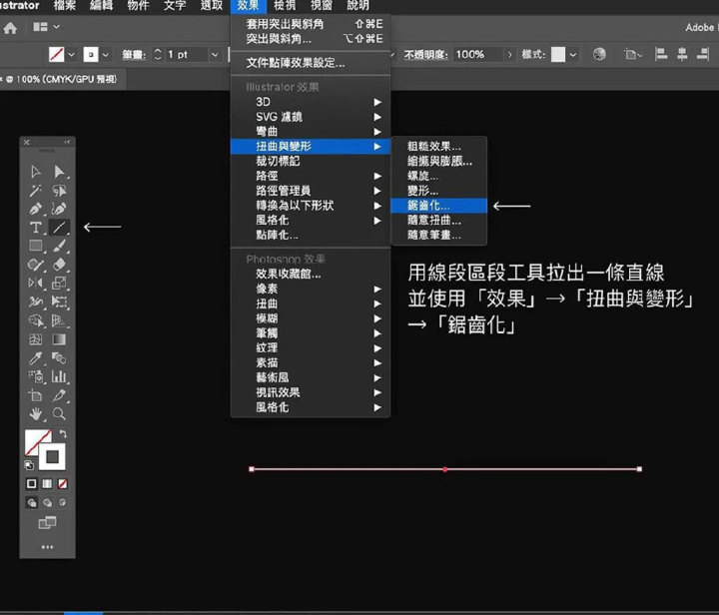This screenshot has width=719, height=615.
Task: Select the Artboard tool
Action: point(35,395)
